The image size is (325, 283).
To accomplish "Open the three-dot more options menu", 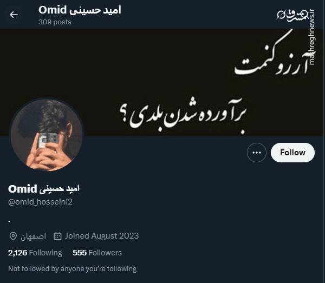I will [257, 153].
